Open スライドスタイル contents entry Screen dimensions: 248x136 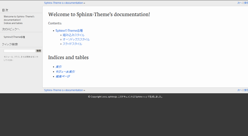click(x=72, y=44)
